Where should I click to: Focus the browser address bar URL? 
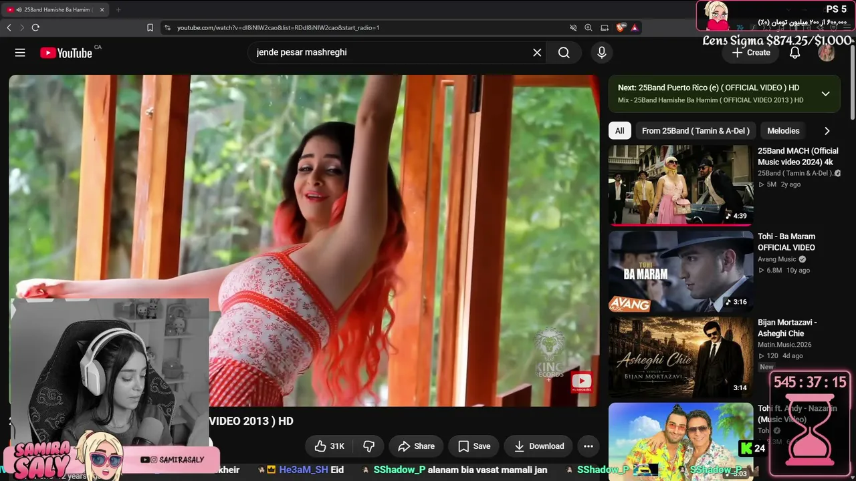278,27
